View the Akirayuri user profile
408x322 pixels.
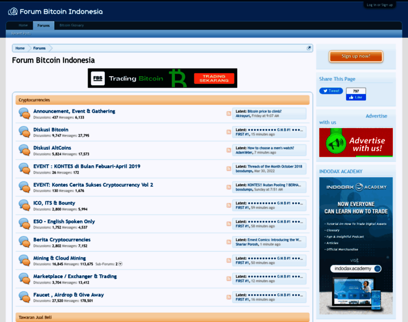243,116
